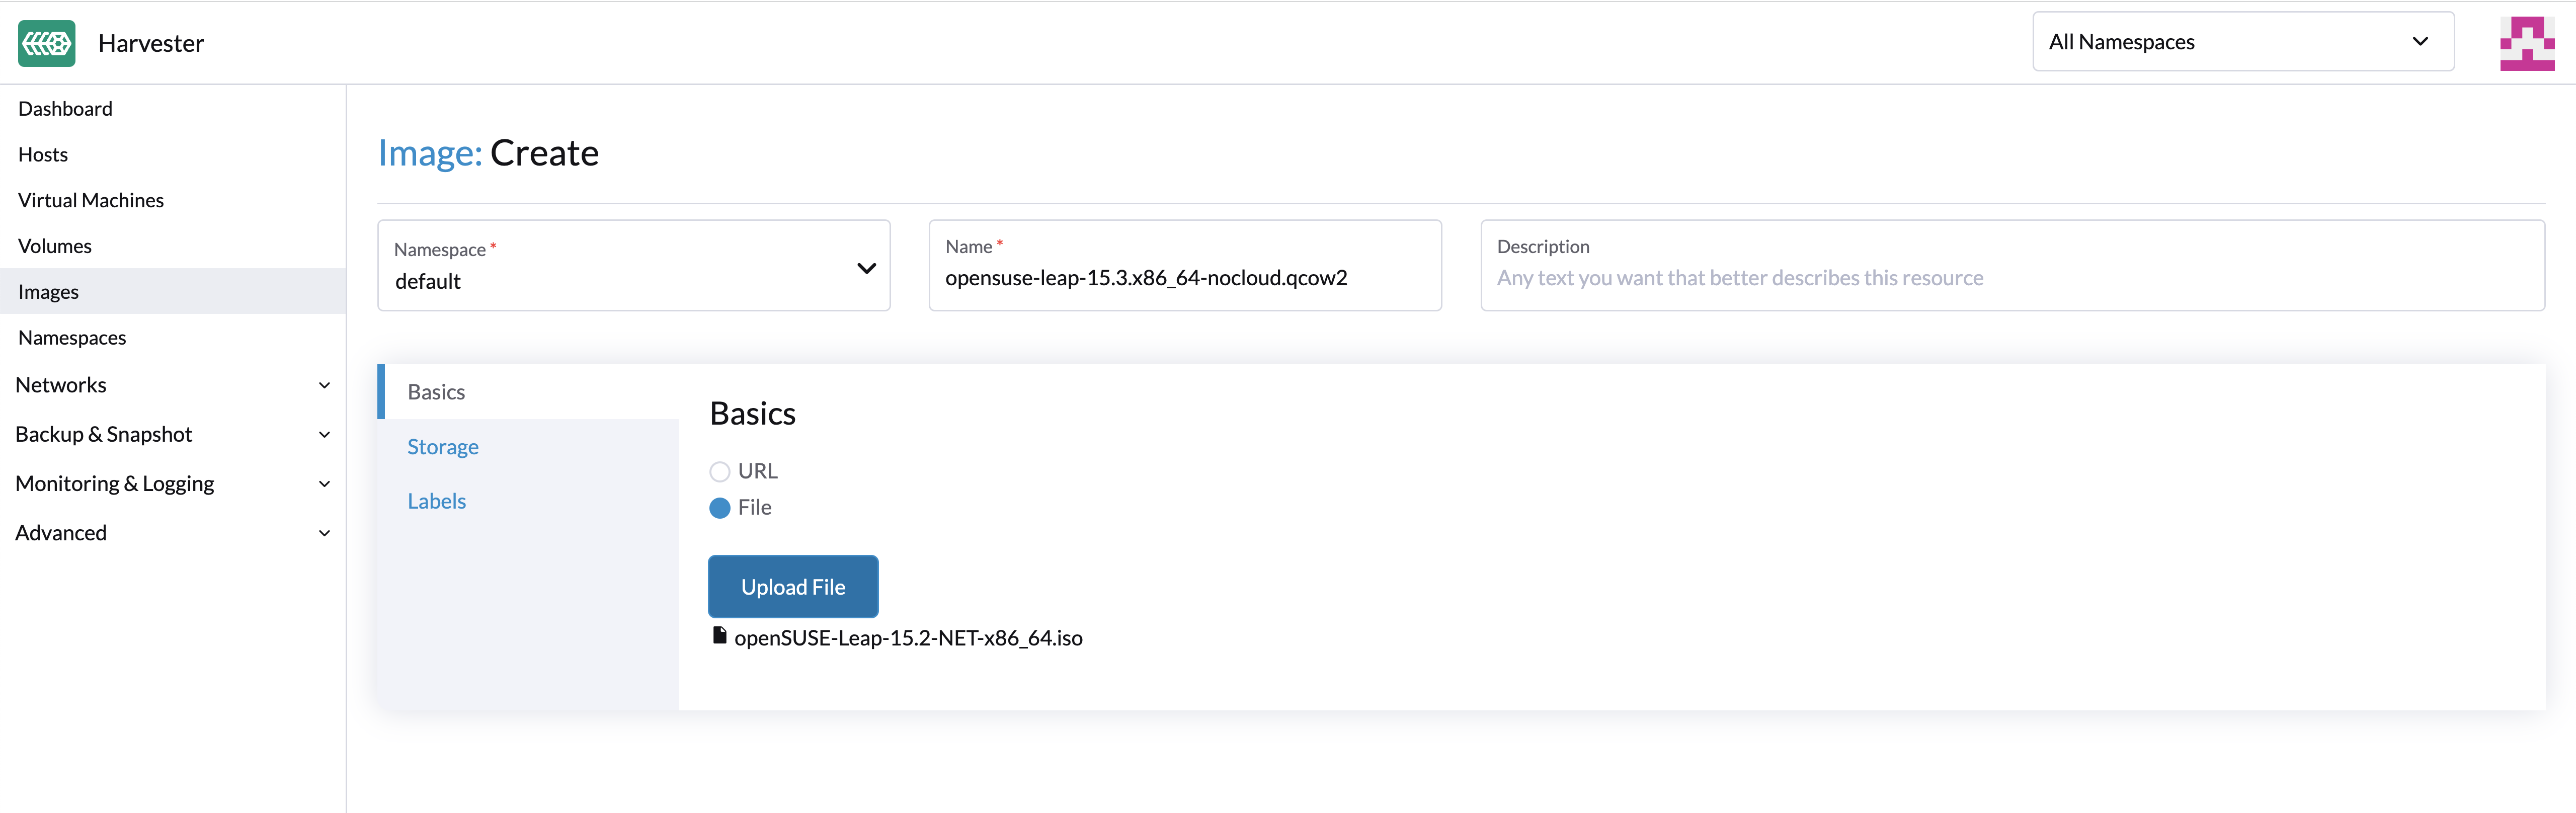Go to Virtual Machines page

click(91, 200)
